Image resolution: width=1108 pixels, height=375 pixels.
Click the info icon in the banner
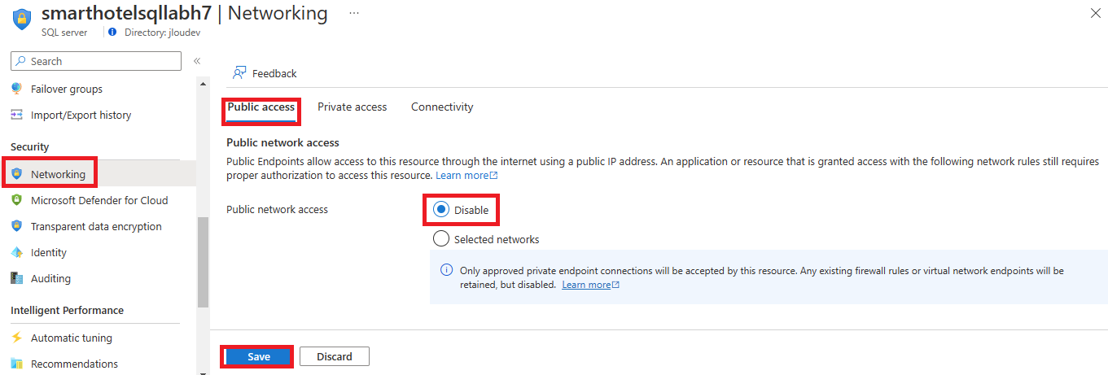point(446,270)
